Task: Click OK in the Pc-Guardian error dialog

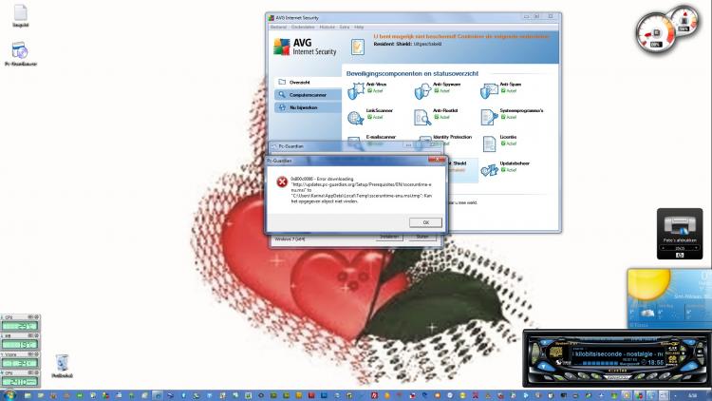Action: (x=425, y=222)
